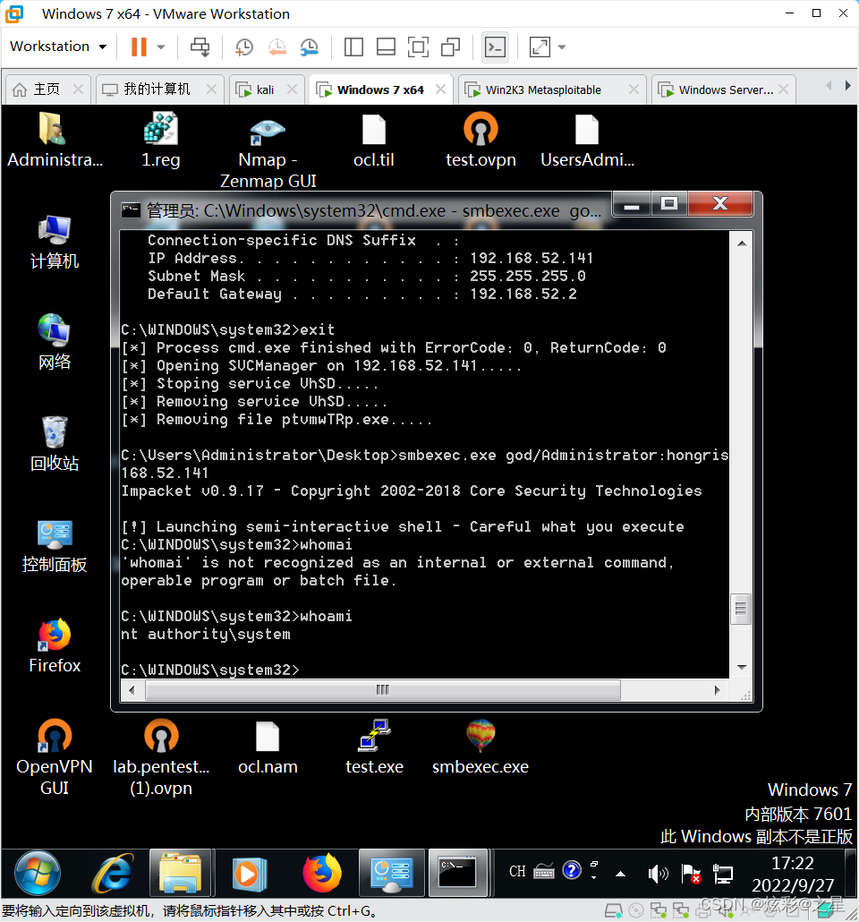Open the Windows 7 Start menu
This screenshot has width=859, height=922.
pyautogui.click(x=37, y=873)
